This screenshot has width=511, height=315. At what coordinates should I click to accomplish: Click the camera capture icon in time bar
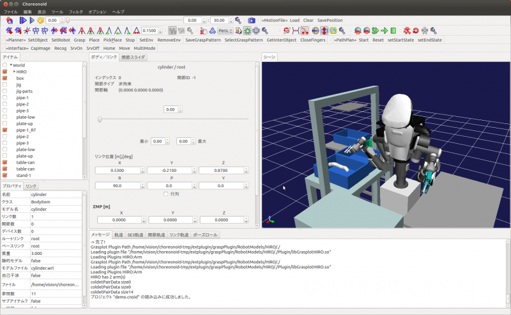(x=251, y=20)
